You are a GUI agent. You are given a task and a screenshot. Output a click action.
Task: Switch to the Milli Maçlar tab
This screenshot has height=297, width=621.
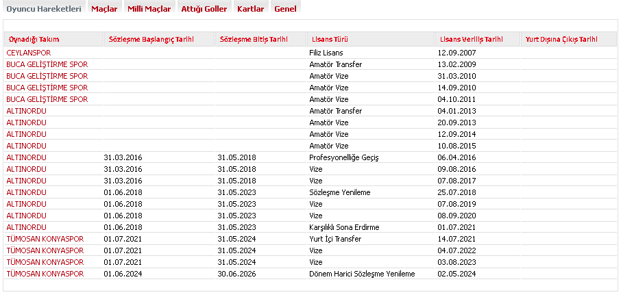pyautogui.click(x=149, y=9)
